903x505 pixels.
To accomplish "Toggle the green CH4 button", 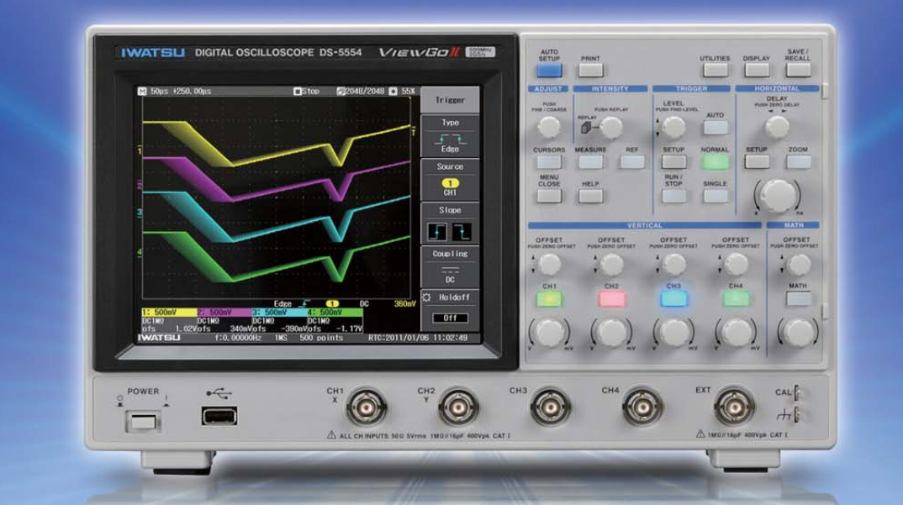I will point(736,298).
